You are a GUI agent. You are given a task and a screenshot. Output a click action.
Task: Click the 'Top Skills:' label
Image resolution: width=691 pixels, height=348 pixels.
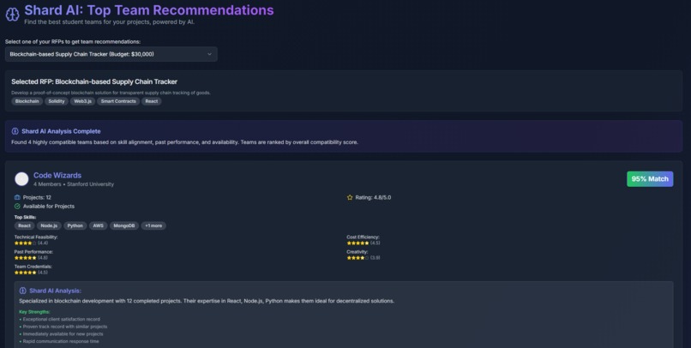25,217
